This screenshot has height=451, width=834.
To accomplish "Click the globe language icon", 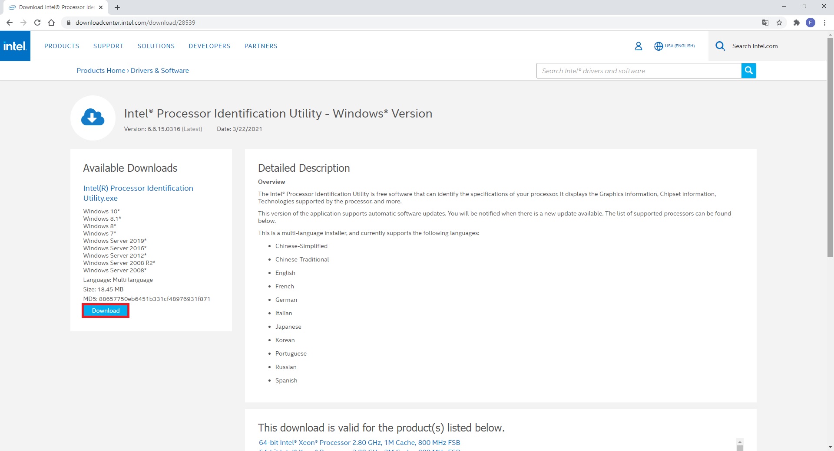I will [x=659, y=46].
